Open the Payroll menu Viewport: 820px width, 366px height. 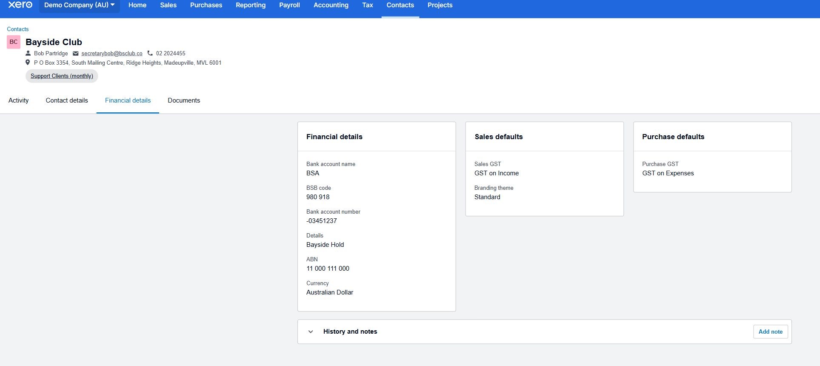289,5
